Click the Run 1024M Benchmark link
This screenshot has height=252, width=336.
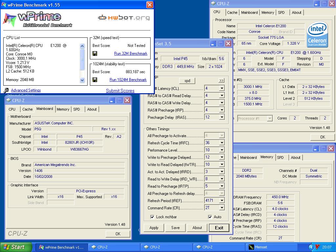(128, 80)
